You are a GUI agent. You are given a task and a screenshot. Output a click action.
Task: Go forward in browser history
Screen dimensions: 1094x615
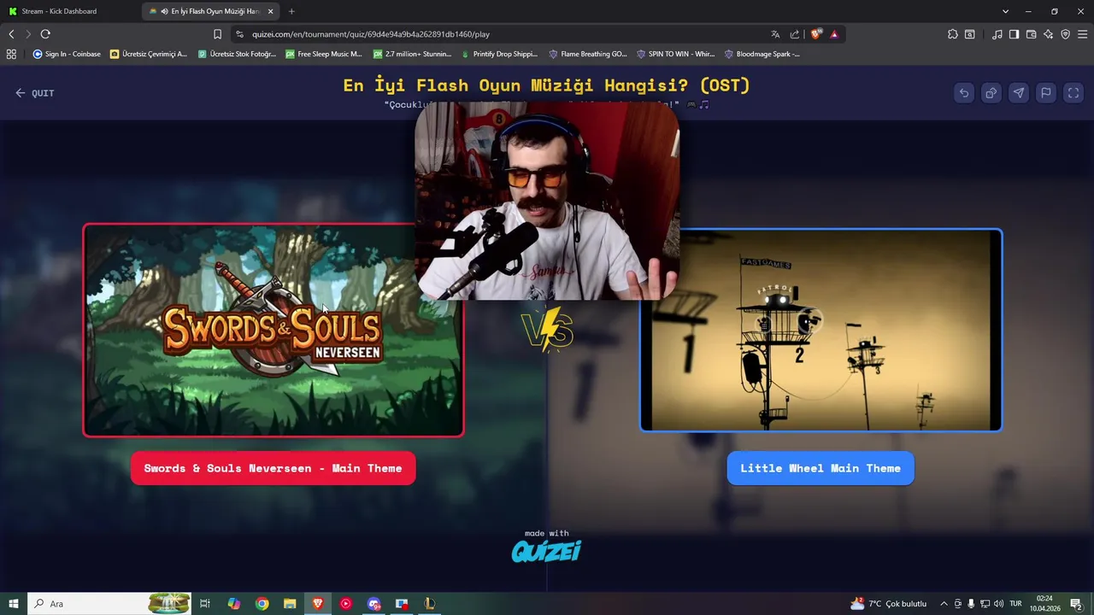(x=28, y=34)
